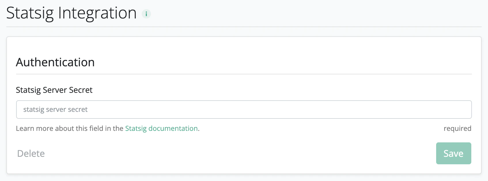The width and height of the screenshot is (488, 181).
Task: Click the Statsig Server Secret field label
Action: [x=54, y=90]
